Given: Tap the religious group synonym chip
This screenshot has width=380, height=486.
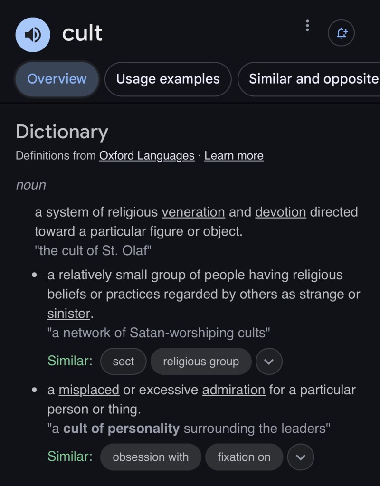Looking at the screenshot, I should 201,362.
